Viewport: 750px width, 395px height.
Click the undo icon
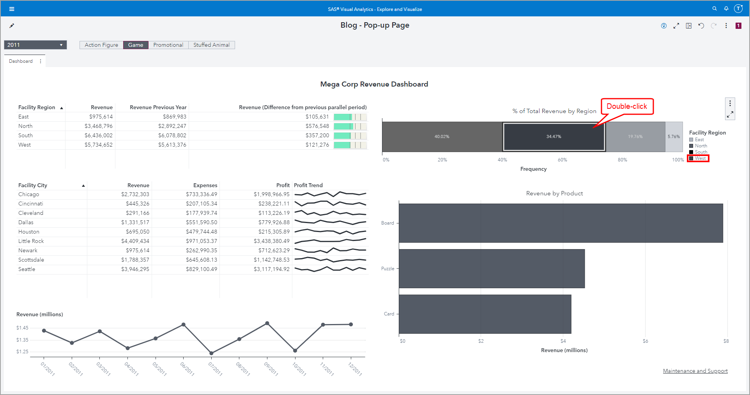(701, 25)
